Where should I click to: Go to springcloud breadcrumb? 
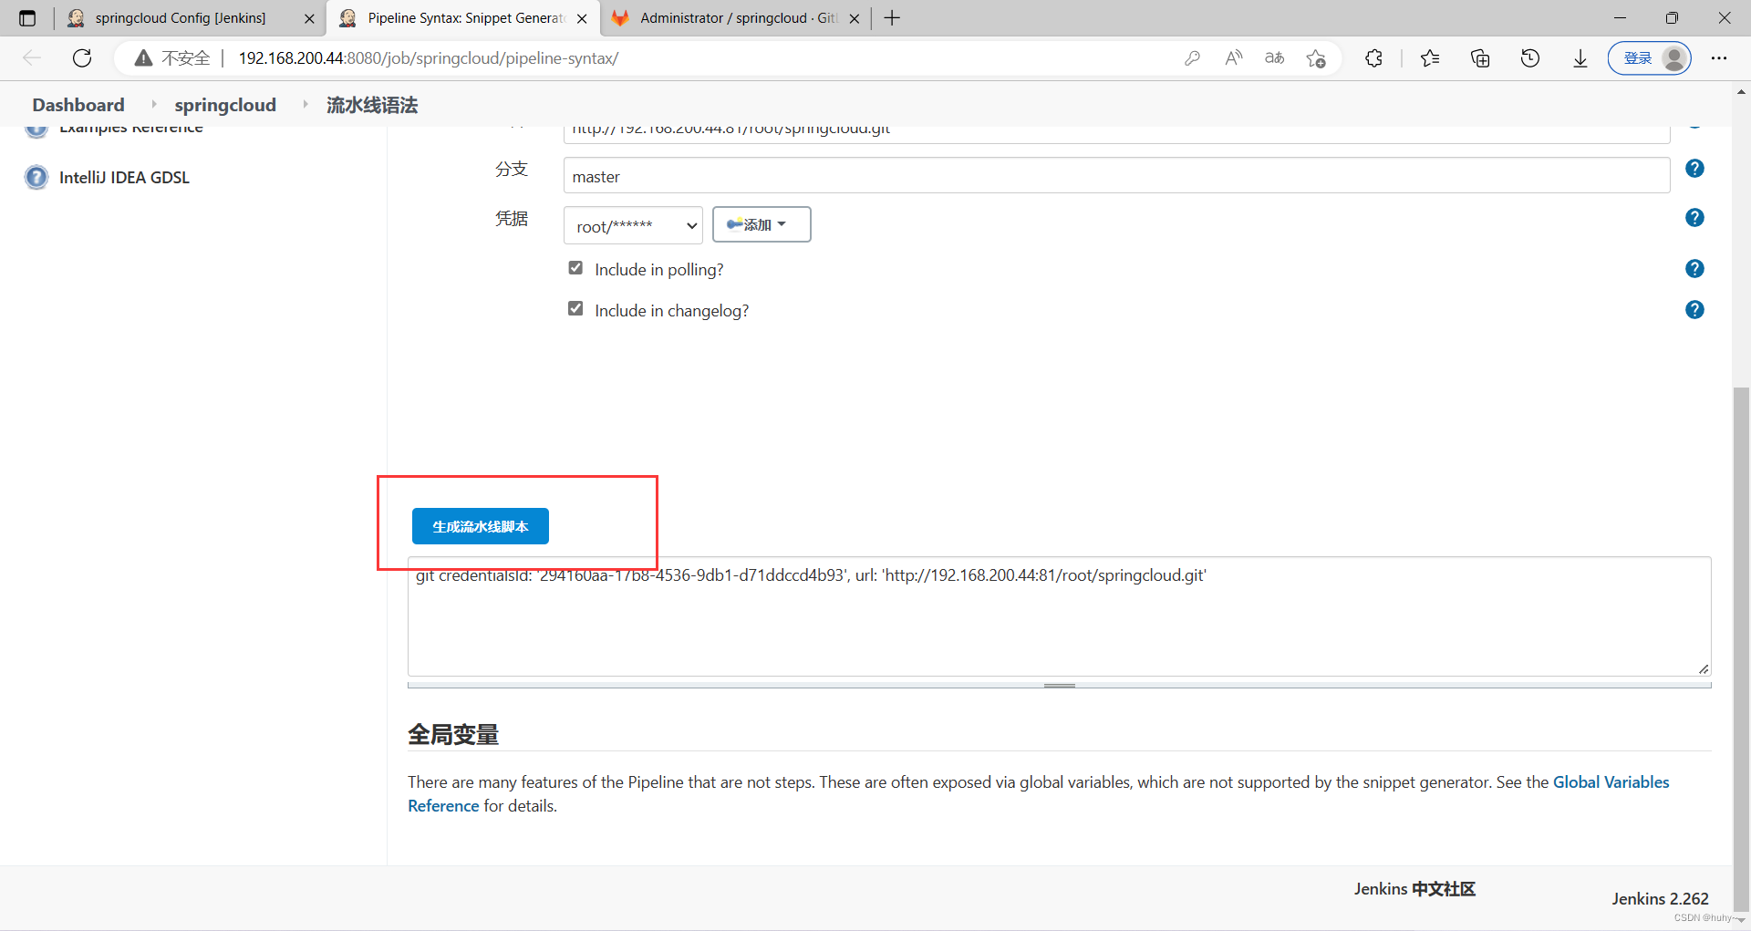(x=225, y=105)
